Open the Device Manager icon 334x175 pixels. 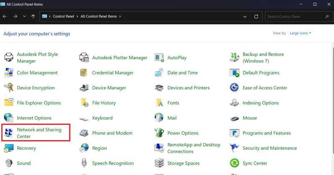point(84,88)
